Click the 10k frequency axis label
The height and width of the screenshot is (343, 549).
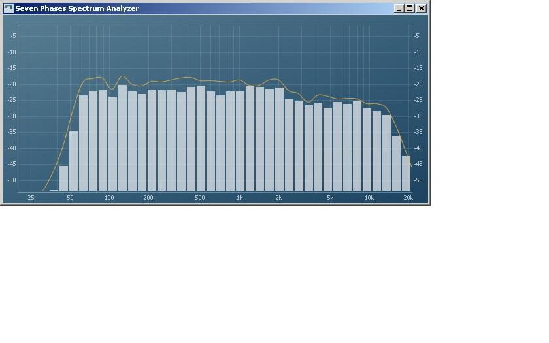click(x=369, y=198)
